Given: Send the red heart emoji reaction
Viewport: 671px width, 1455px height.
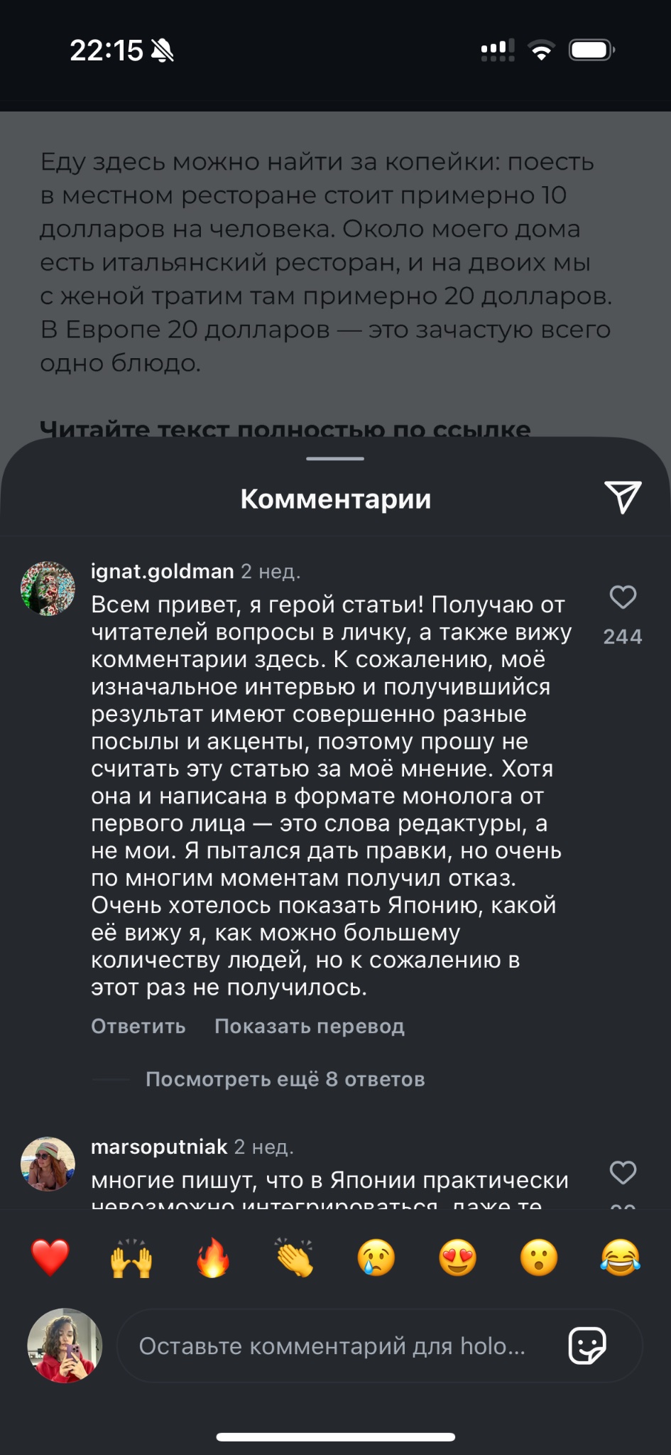Looking at the screenshot, I should 50,1258.
